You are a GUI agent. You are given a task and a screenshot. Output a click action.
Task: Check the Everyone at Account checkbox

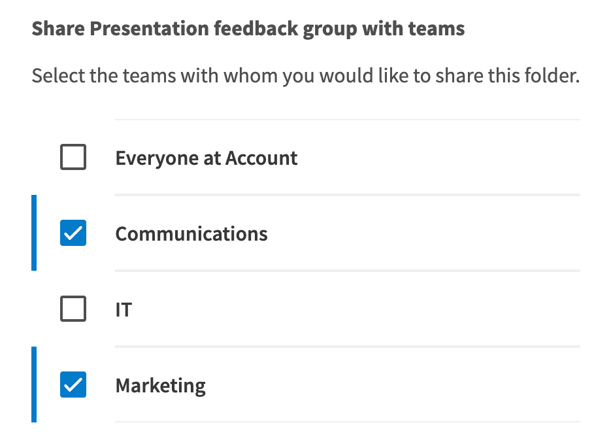coord(73,158)
